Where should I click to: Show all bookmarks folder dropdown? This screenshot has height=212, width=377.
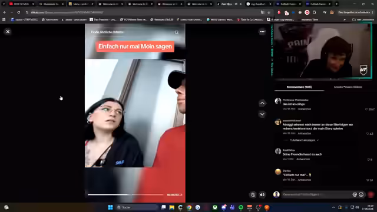[363, 19]
